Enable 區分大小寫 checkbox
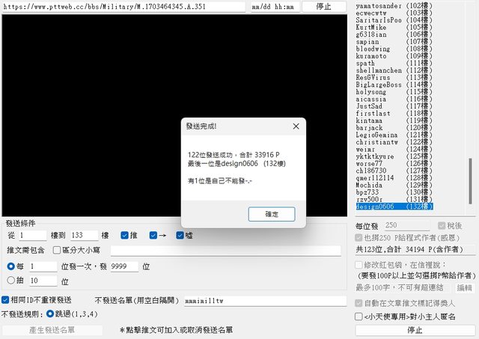 pyautogui.click(x=57, y=251)
